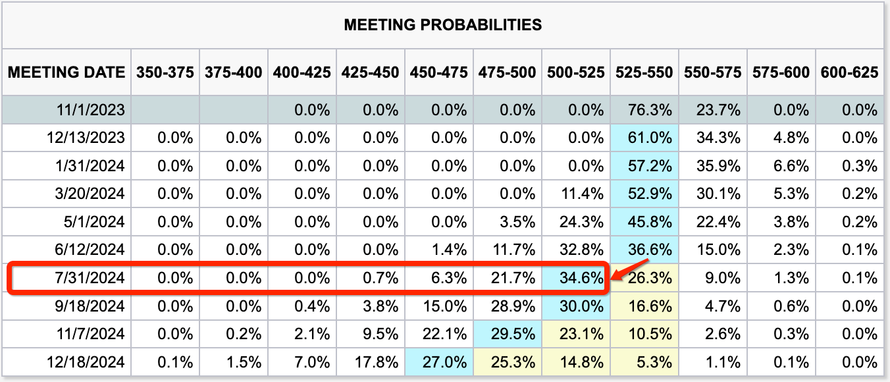The height and width of the screenshot is (382, 890).
Task: Click the MEETING DATE column header
Action: [66, 72]
